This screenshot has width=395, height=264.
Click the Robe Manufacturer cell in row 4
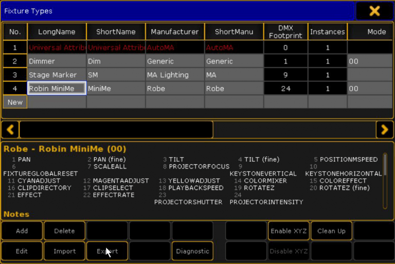click(x=175, y=88)
